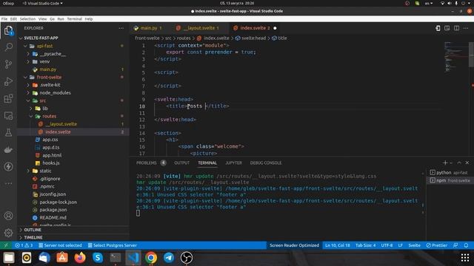474x266 pixels.
Task: Change the Svelte language mode
Action: pos(415,245)
